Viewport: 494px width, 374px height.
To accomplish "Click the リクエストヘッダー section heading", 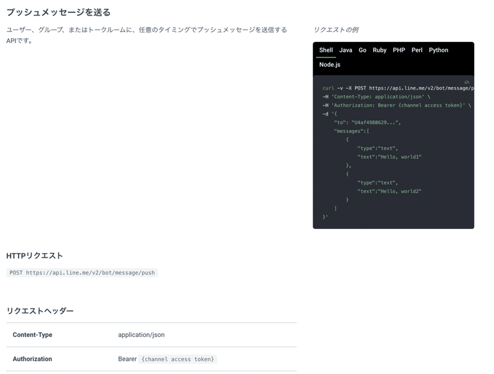I will [40, 310].
